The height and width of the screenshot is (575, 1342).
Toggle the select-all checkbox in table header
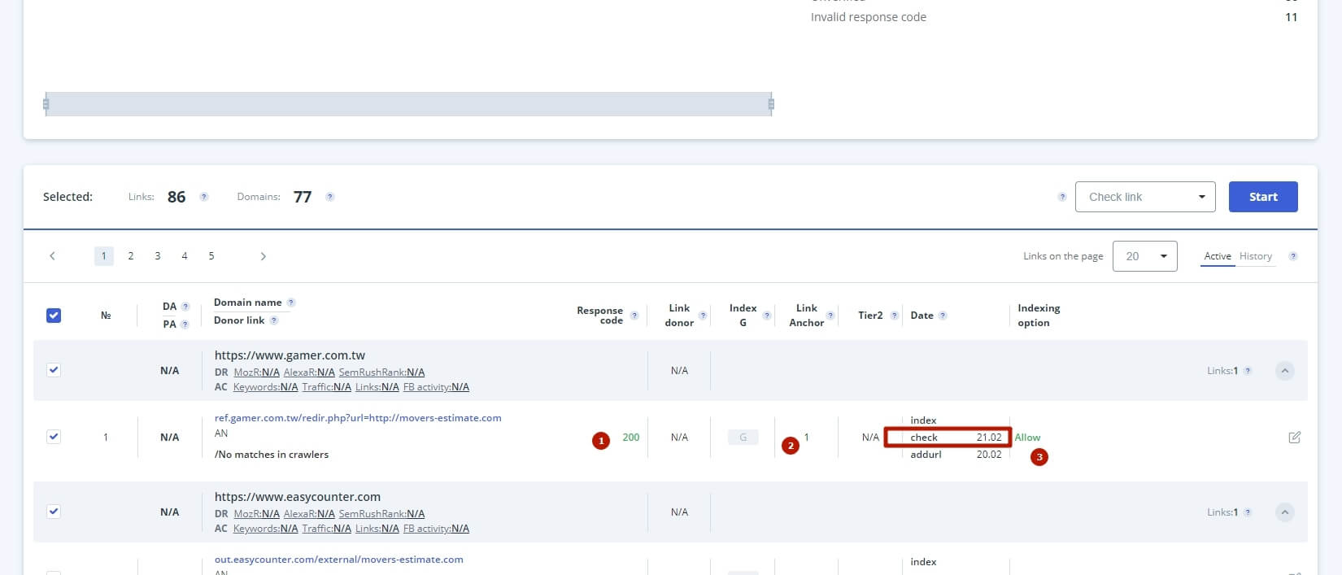point(54,316)
